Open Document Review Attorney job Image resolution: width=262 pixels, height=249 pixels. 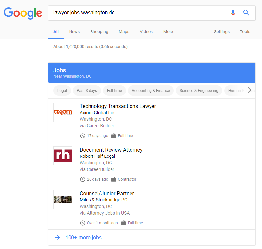click(x=111, y=150)
